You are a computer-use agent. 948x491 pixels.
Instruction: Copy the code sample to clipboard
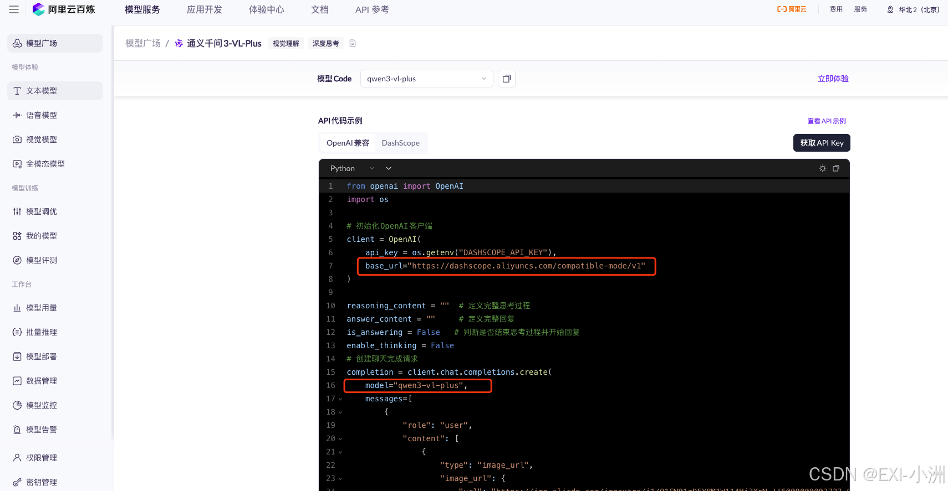tap(836, 168)
